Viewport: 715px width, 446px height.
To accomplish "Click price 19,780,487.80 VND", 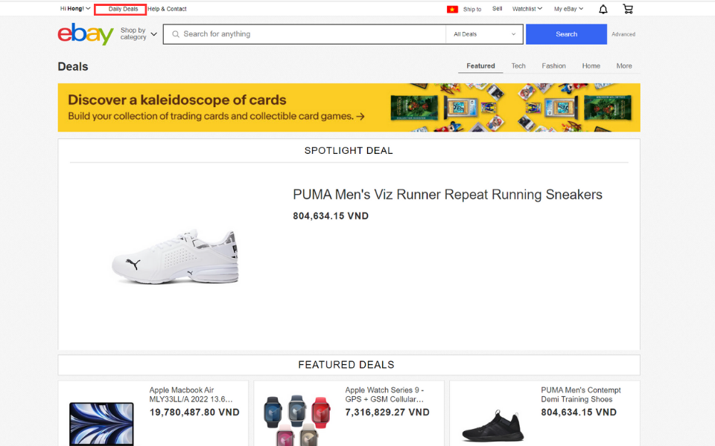I will [194, 413].
